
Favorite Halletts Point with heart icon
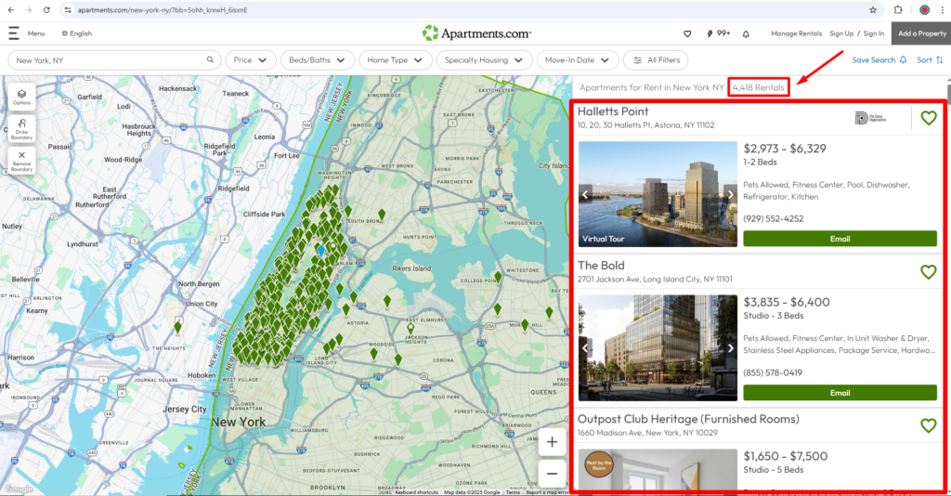[929, 118]
